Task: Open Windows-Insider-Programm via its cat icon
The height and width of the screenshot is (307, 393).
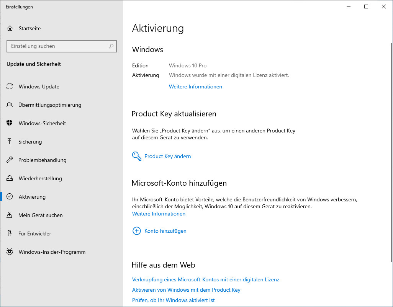Action: coord(10,251)
